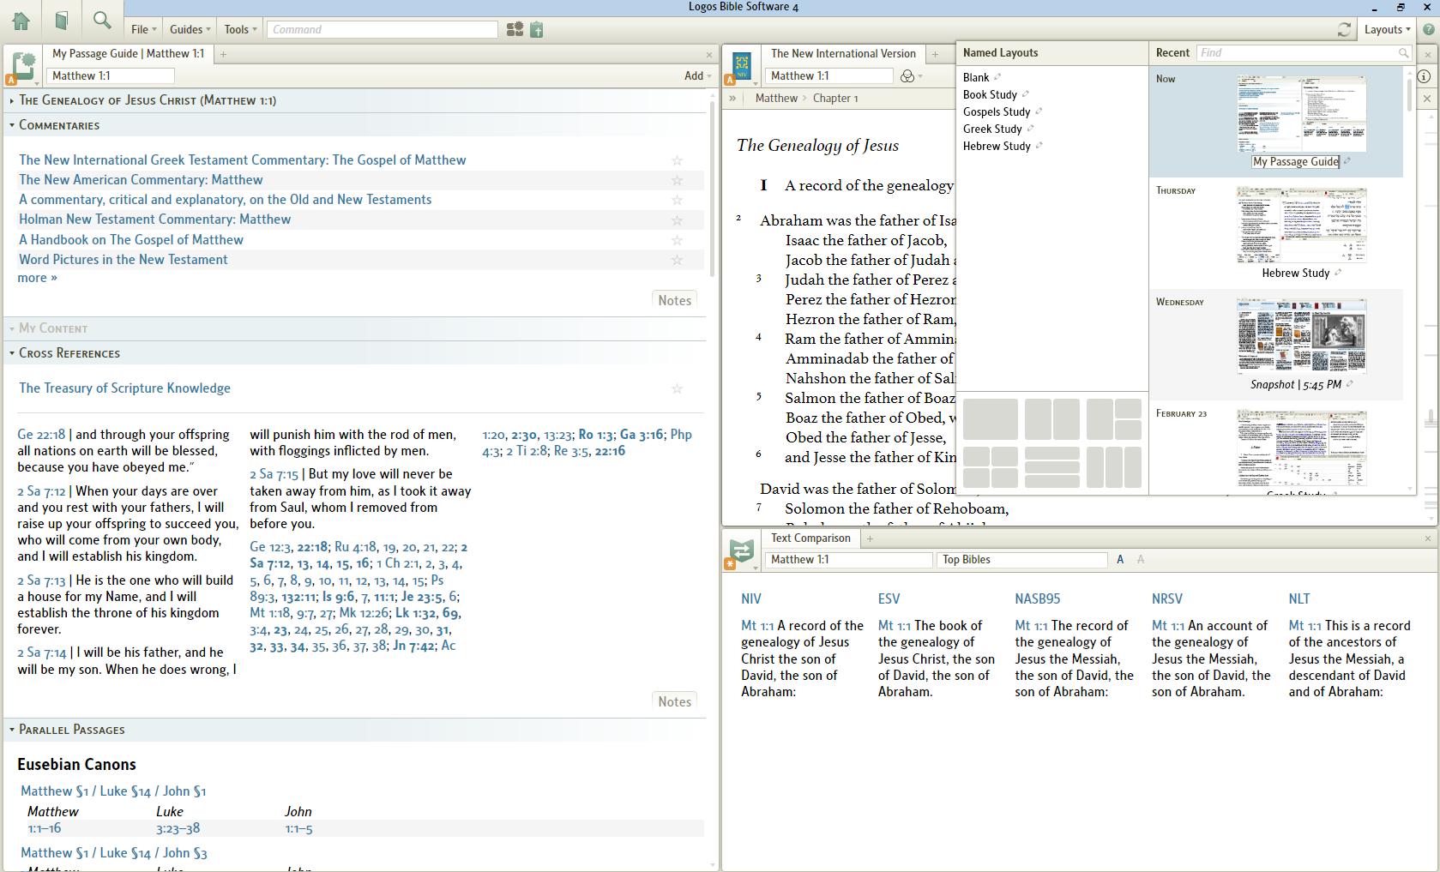1440x872 pixels.
Task: Star the New International Greek Testament Commentary
Action: 677,160
